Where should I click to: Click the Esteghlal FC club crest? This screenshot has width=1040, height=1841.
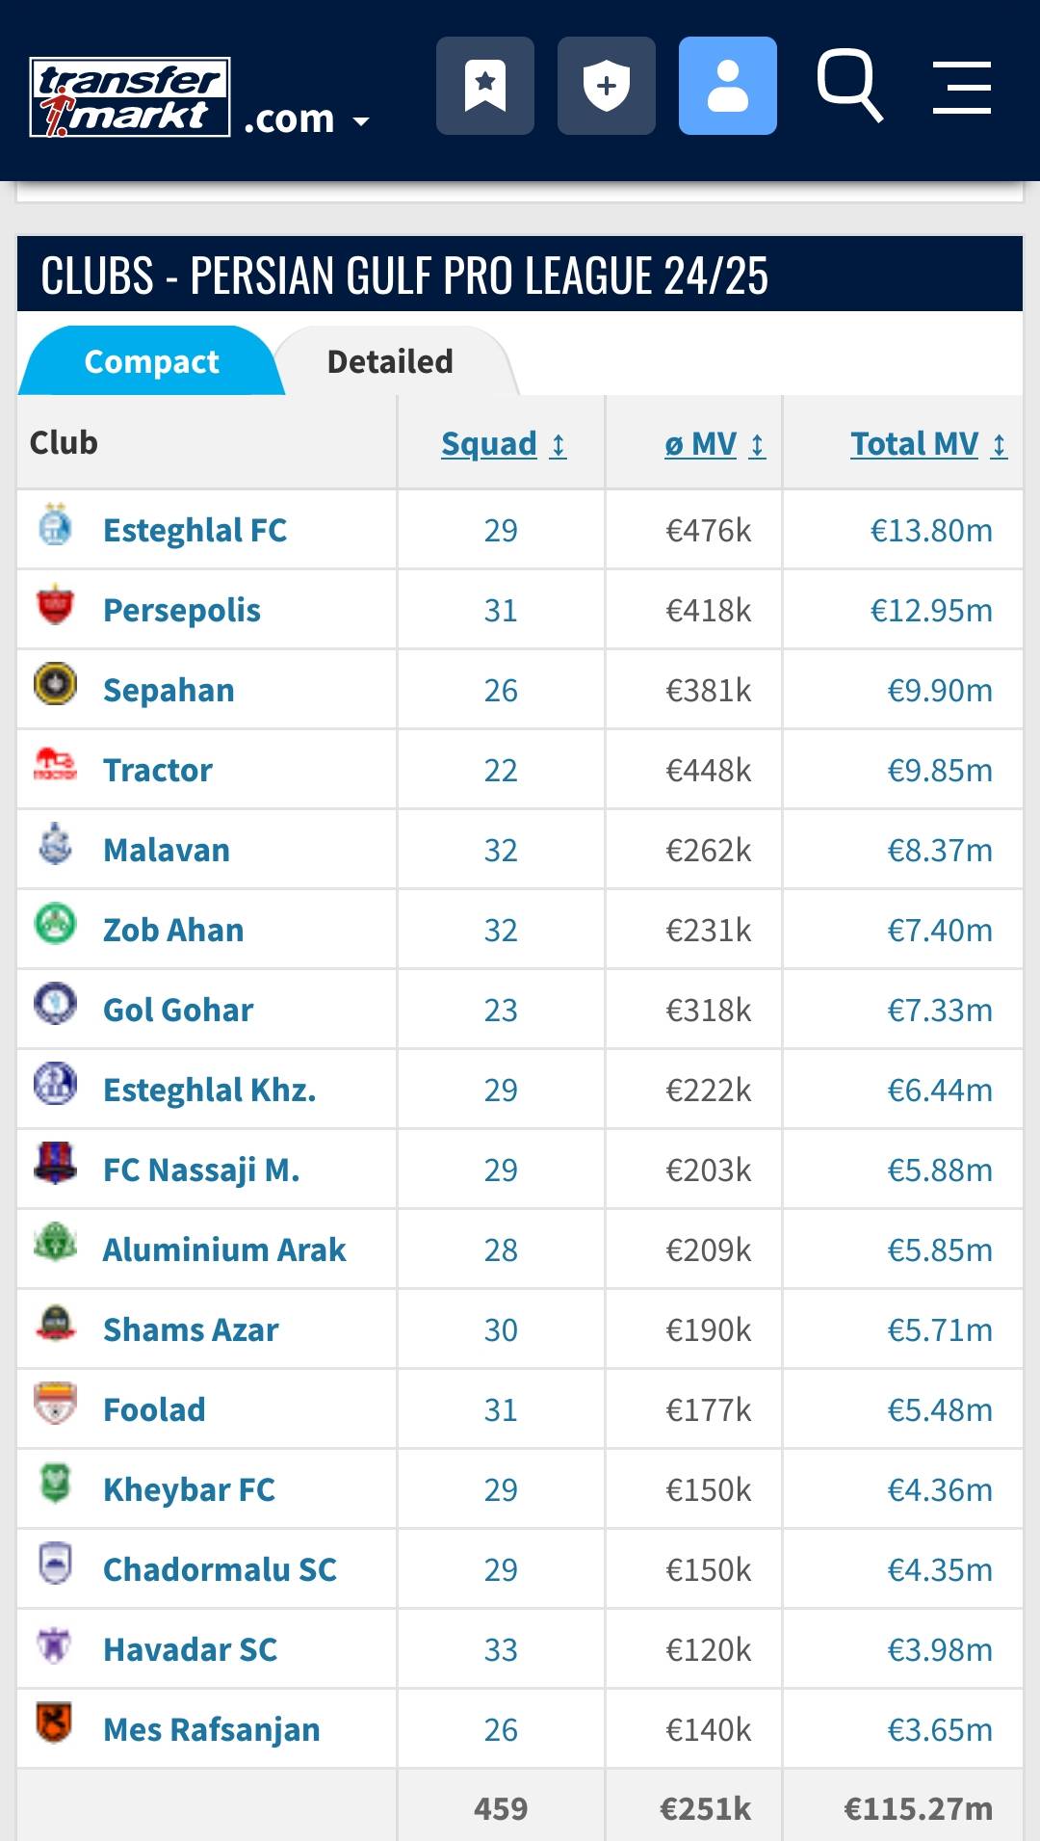pos(56,525)
